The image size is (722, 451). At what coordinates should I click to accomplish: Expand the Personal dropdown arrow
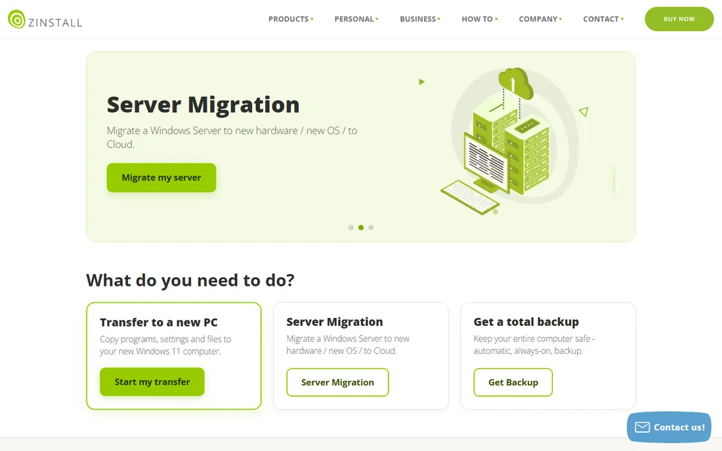pos(377,19)
